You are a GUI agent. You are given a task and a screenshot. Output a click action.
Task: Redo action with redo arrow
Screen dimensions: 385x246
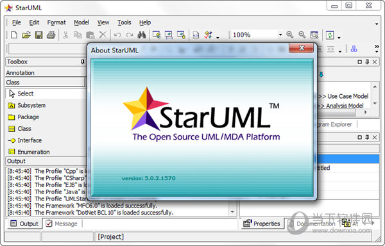click(x=130, y=35)
